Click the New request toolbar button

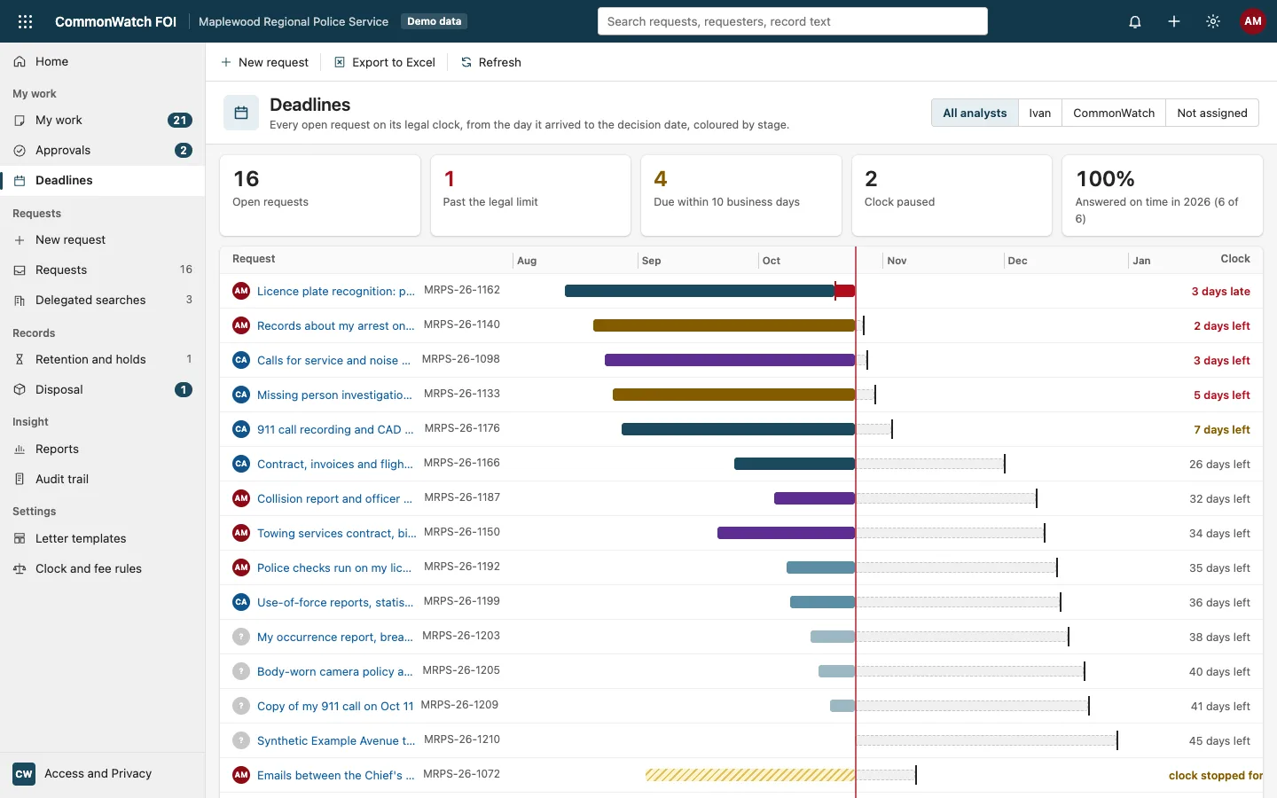click(x=264, y=62)
